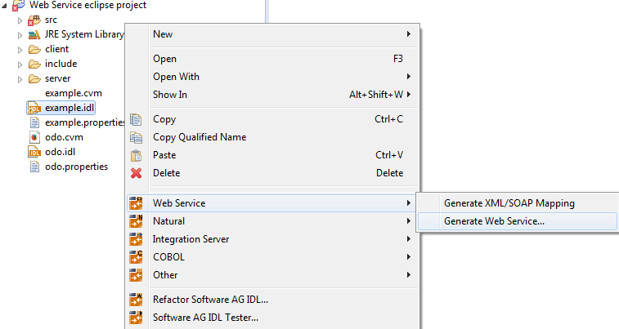Choose Paste in the context menu

[x=272, y=155]
